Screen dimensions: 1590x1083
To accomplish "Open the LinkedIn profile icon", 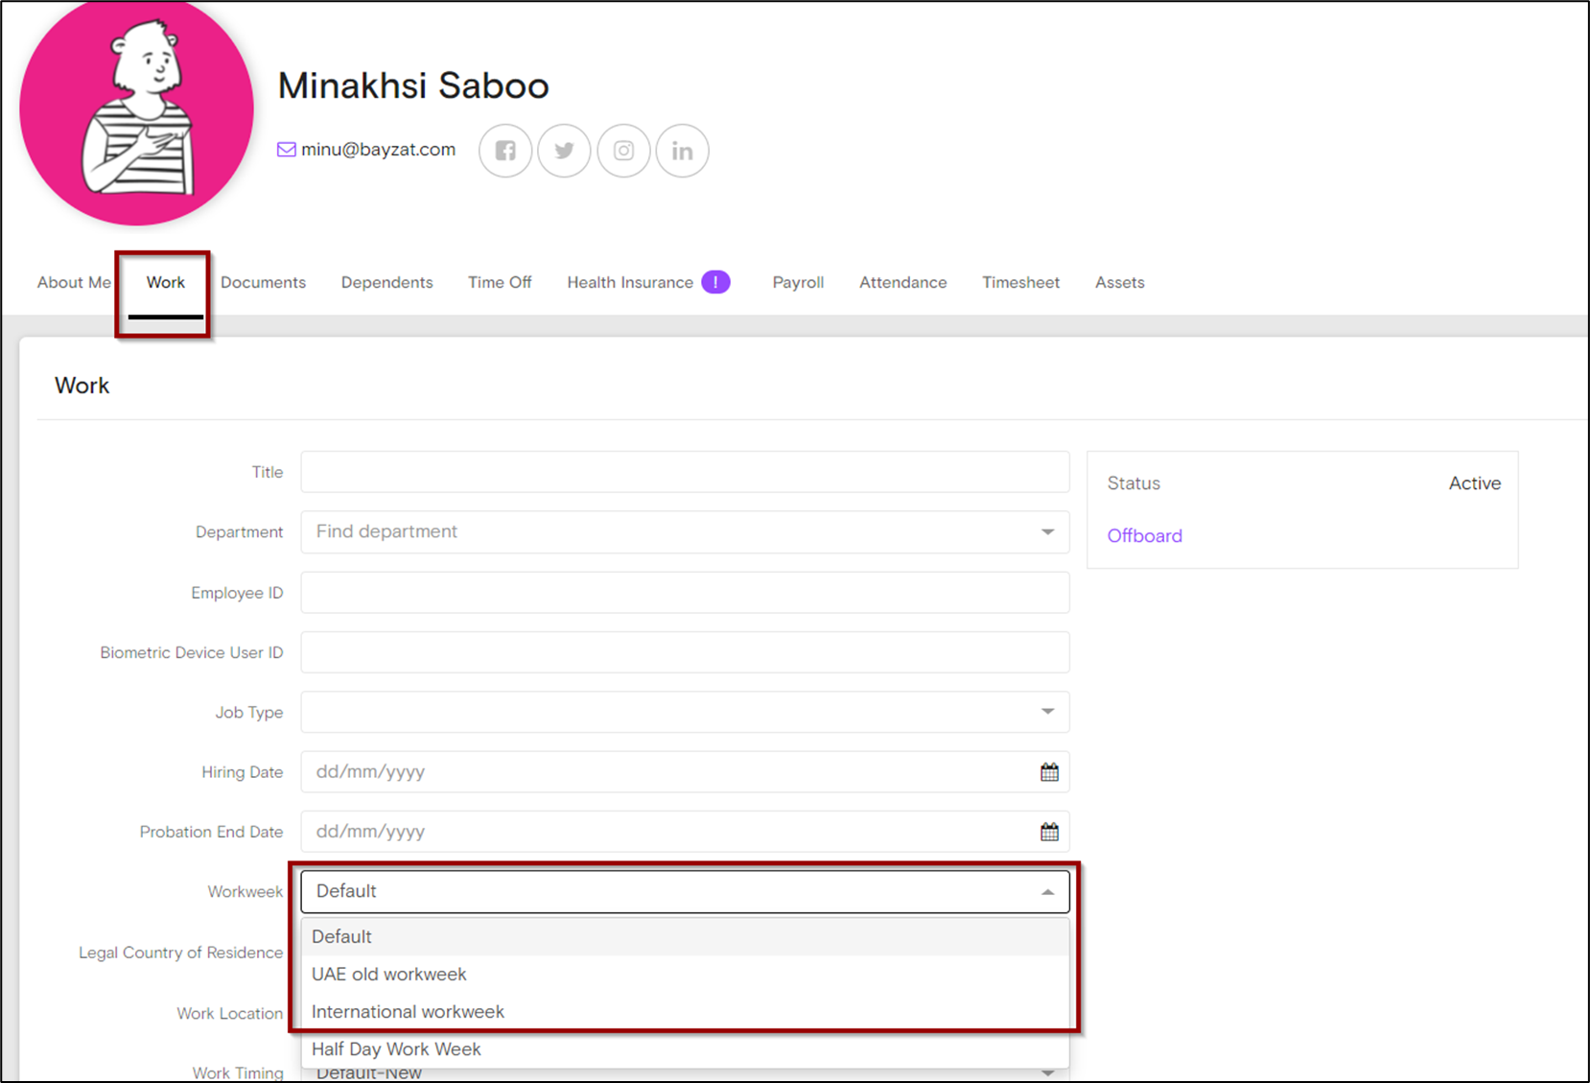I will tap(682, 151).
